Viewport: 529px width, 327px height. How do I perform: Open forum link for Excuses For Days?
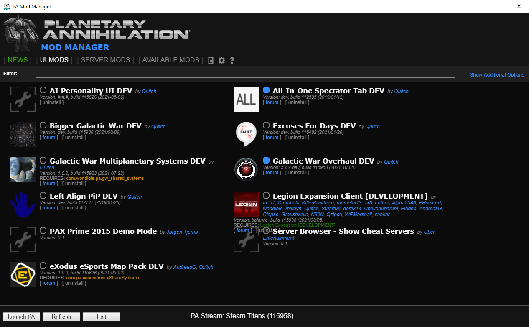point(272,138)
